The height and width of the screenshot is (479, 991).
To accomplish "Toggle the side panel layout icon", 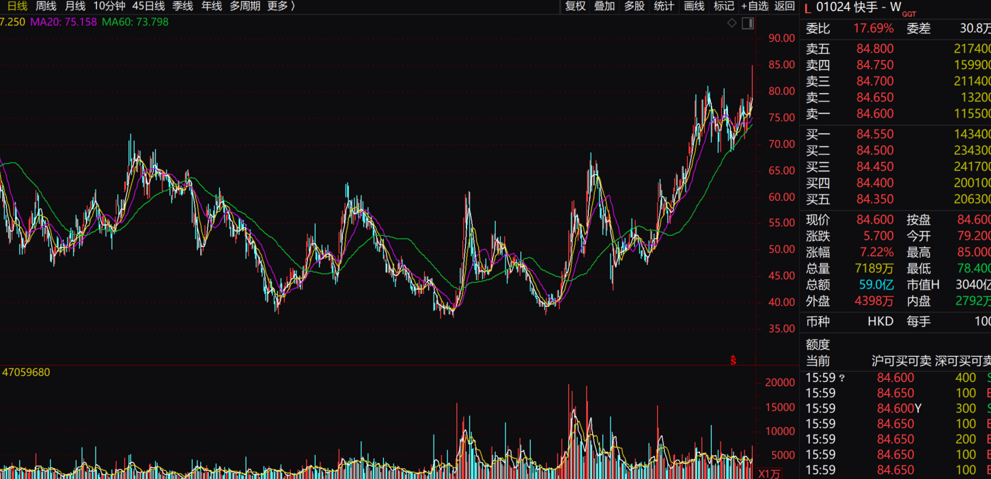I will (748, 23).
